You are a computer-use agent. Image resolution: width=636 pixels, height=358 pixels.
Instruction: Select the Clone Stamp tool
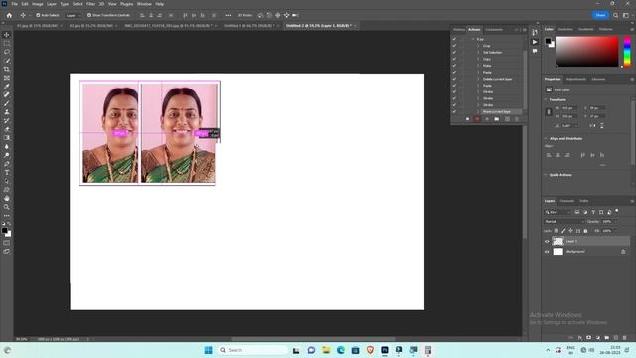tap(7, 112)
